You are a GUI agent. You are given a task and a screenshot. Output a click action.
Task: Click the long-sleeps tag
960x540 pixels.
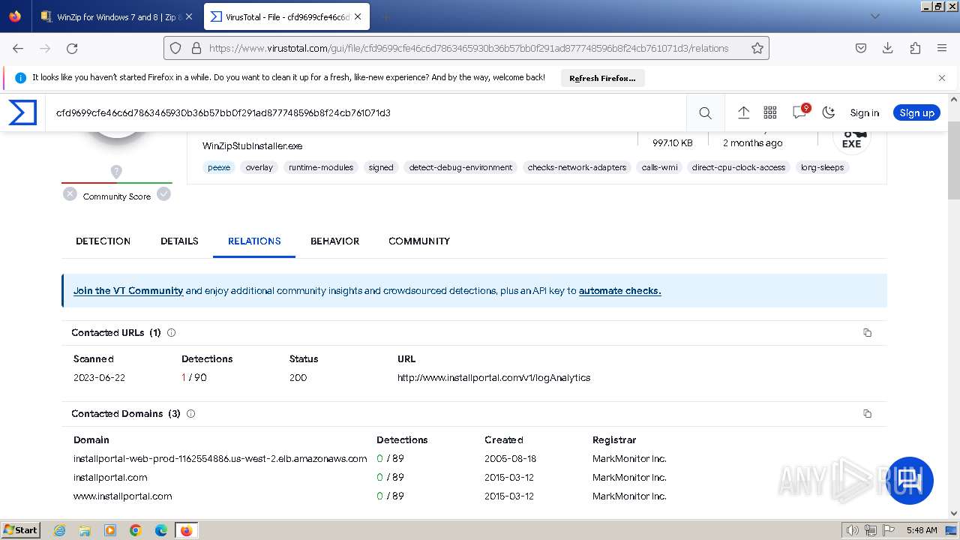pyautogui.click(x=822, y=167)
